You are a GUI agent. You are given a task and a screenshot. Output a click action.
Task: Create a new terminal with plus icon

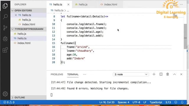click(x=154, y=74)
